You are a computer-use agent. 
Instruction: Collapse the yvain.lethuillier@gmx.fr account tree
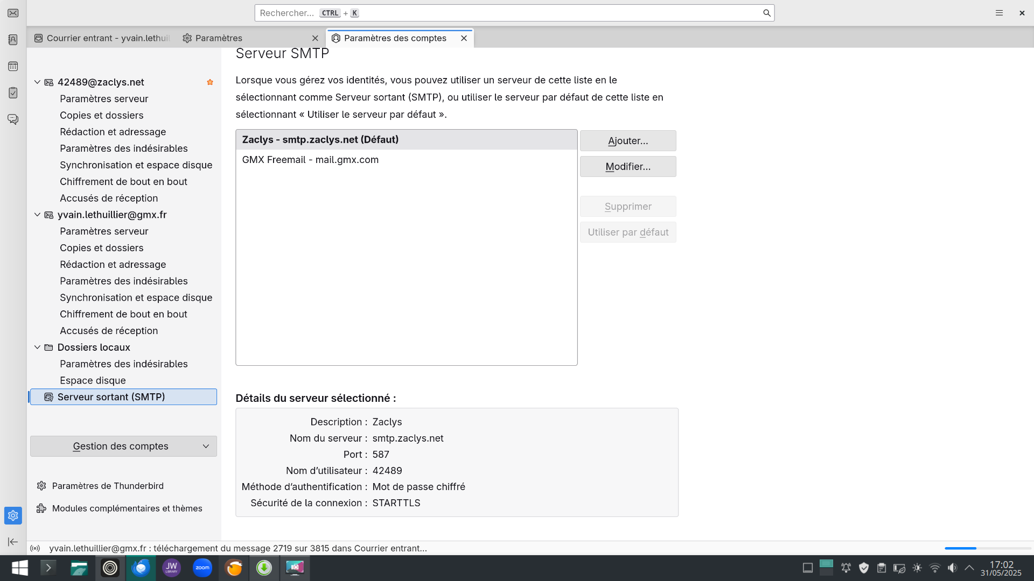[37, 215]
